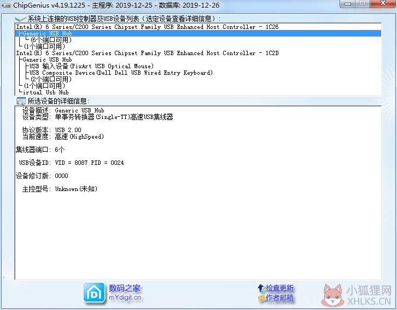
Task: Open the mYdigit.cn website link
Action: click(x=125, y=297)
